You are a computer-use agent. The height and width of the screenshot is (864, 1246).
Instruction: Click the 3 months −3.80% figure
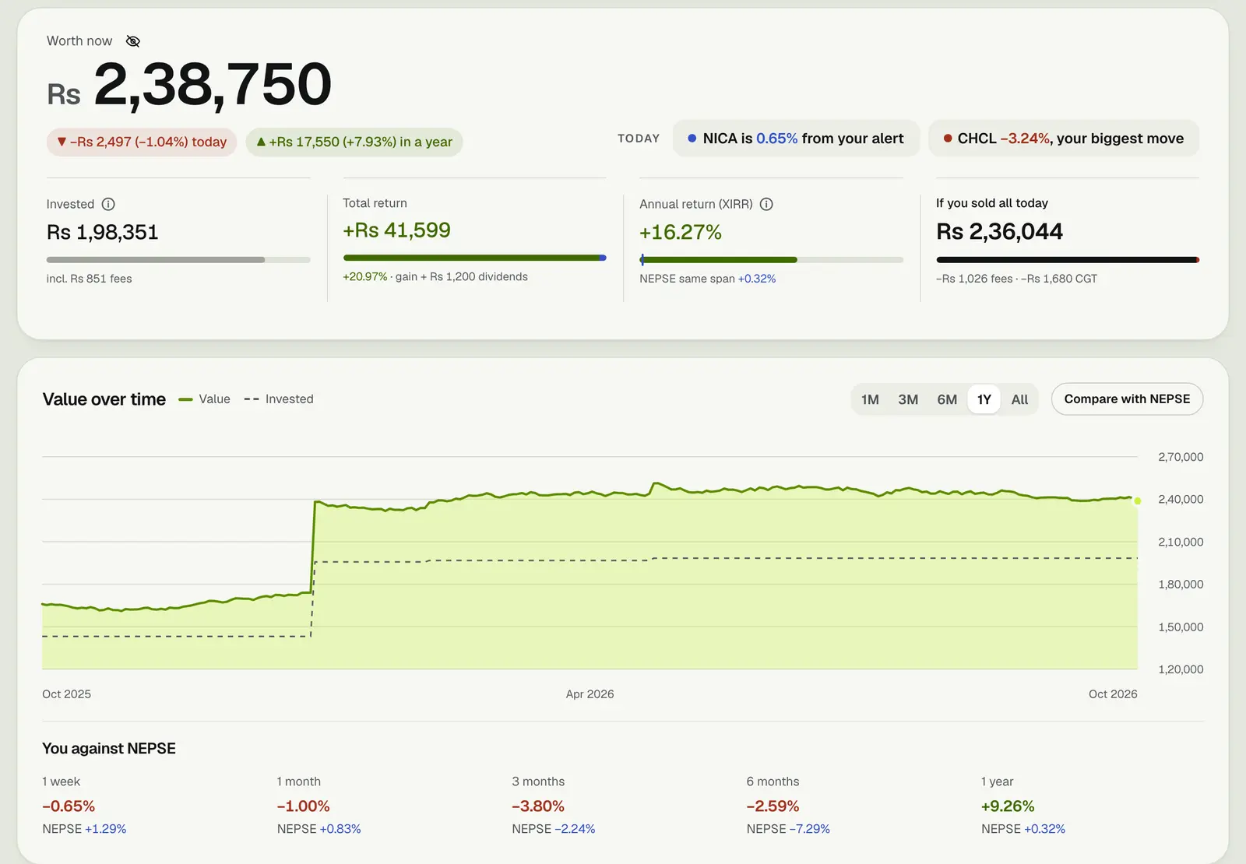click(x=538, y=806)
